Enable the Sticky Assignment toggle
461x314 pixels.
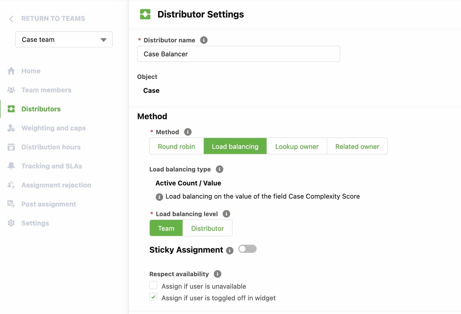(x=247, y=249)
